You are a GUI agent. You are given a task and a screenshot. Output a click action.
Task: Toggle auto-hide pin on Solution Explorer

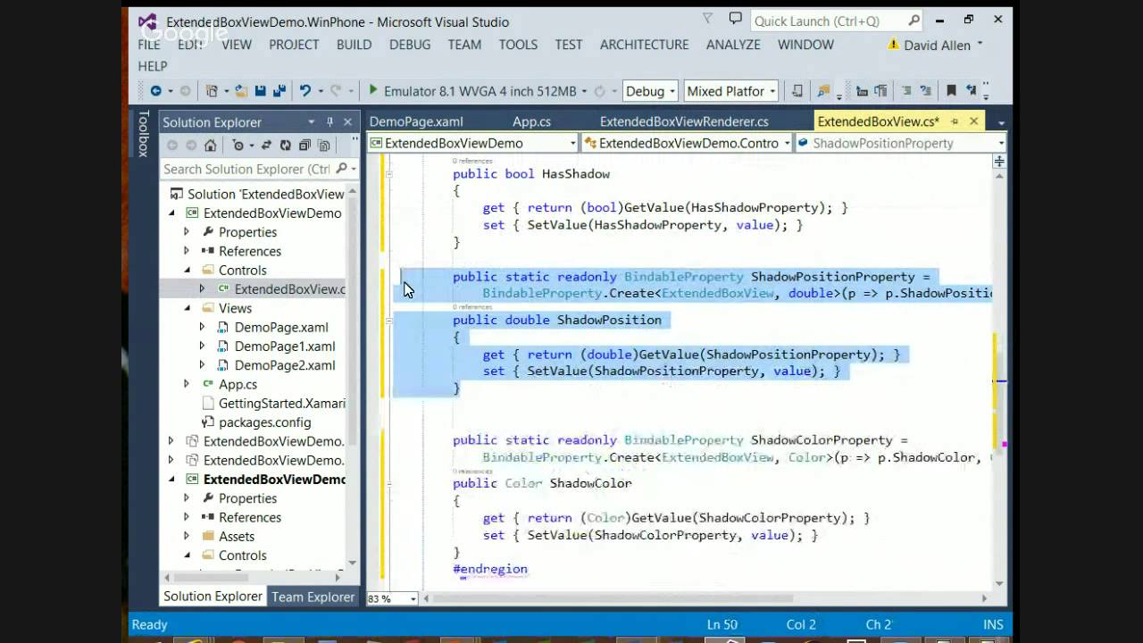pyautogui.click(x=330, y=121)
